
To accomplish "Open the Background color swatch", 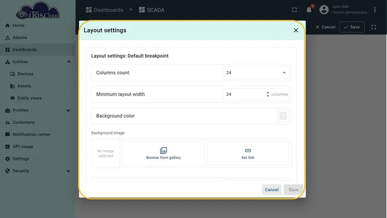I will 283,116.
